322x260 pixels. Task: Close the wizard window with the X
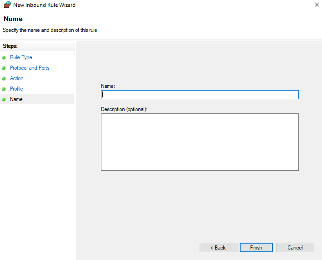(317, 5)
